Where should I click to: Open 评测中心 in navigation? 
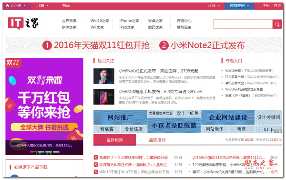click(x=184, y=21)
